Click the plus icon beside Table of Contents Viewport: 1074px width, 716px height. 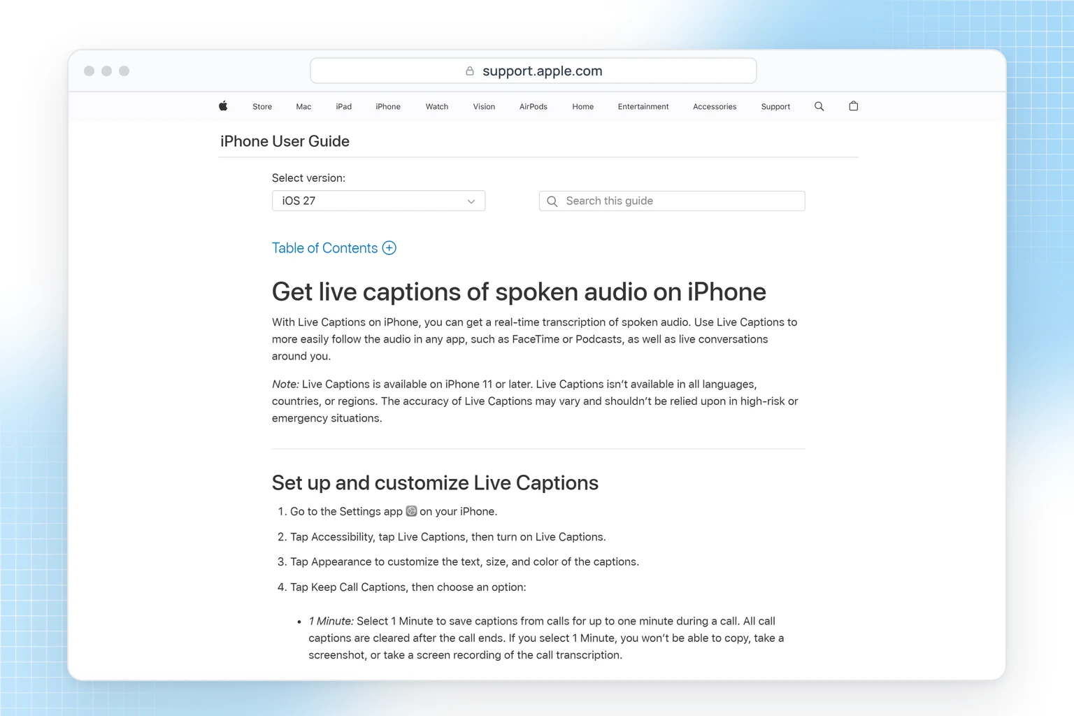pyautogui.click(x=389, y=248)
